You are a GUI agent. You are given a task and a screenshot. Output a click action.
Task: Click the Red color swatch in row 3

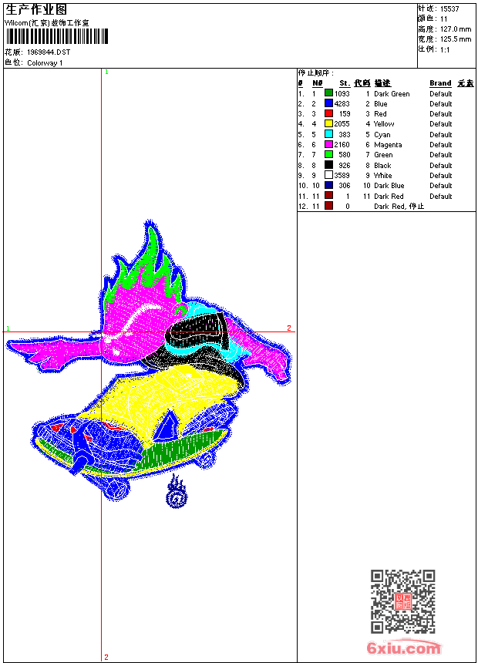click(x=328, y=113)
